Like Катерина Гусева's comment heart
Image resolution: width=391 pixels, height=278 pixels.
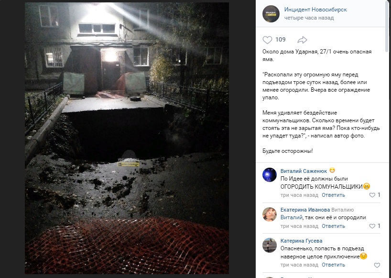click(377, 265)
